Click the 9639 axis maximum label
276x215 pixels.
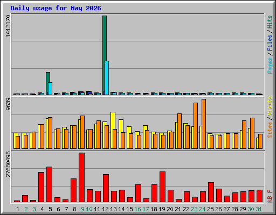(8, 104)
